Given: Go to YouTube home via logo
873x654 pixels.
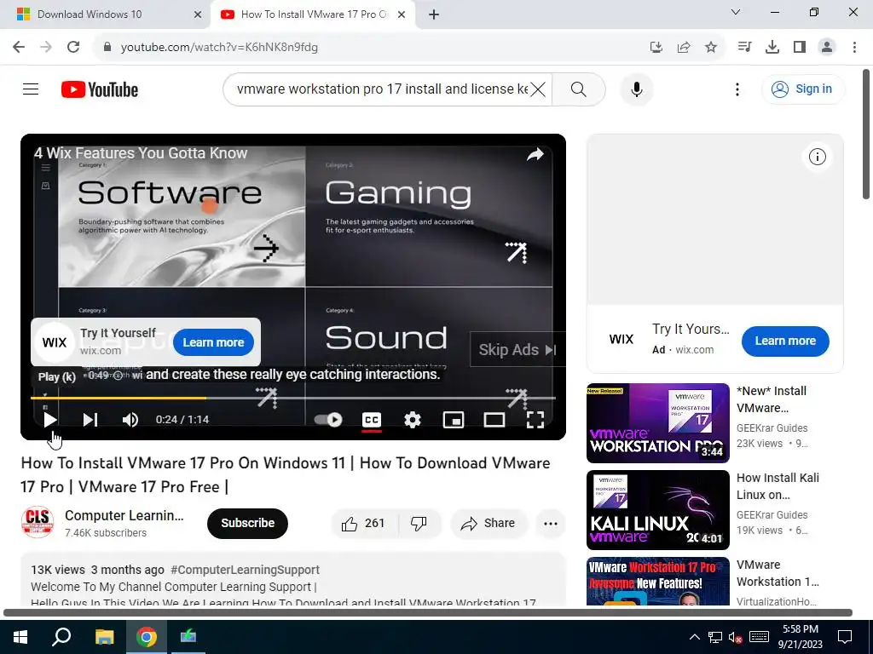Looking at the screenshot, I should [x=100, y=89].
